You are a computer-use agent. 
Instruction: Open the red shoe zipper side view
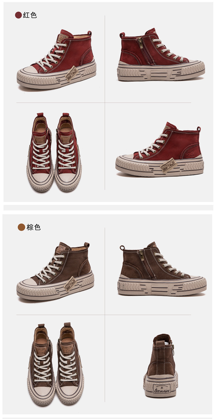coord(161,55)
